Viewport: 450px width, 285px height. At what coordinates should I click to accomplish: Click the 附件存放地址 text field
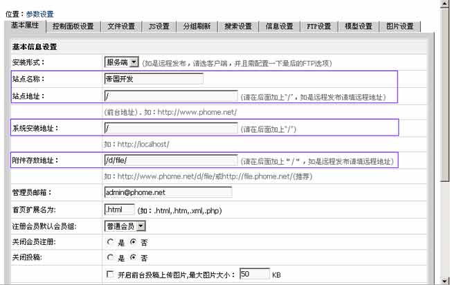170,160
